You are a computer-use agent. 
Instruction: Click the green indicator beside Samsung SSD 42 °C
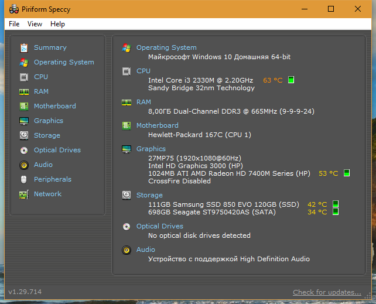coord(336,204)
